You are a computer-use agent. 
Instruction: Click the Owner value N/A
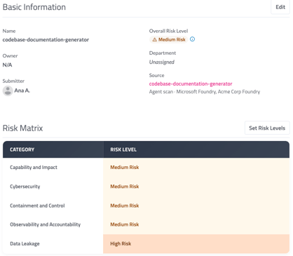tap(7, 65)
